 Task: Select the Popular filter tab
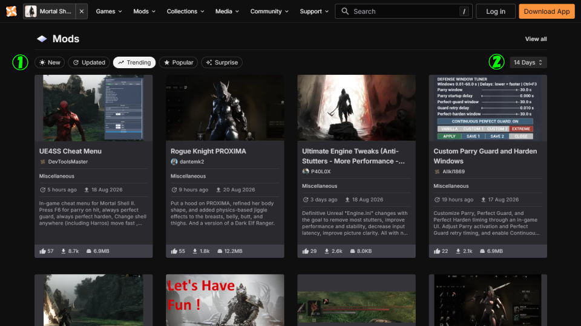[x=178, y=62]
